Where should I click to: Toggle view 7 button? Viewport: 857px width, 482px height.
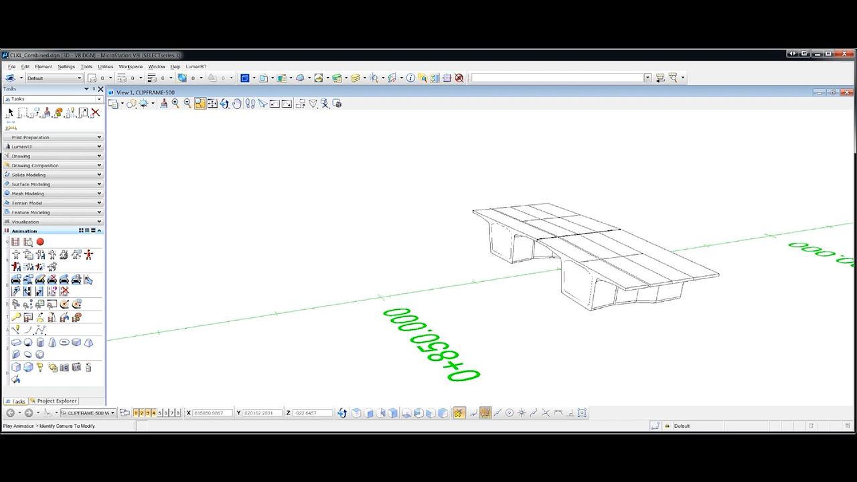point(172,413)
